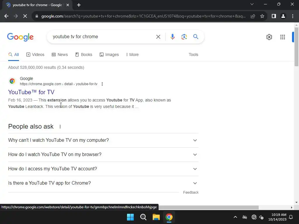The image size is (299, 224).
Task: Click the Chrome favicon of the first result
Action: pyautogui.click(x=12, y=81)
